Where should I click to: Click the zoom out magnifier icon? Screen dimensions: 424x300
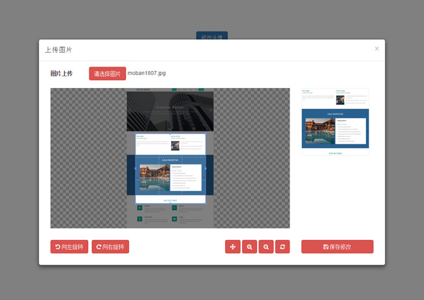click(265, 247)
